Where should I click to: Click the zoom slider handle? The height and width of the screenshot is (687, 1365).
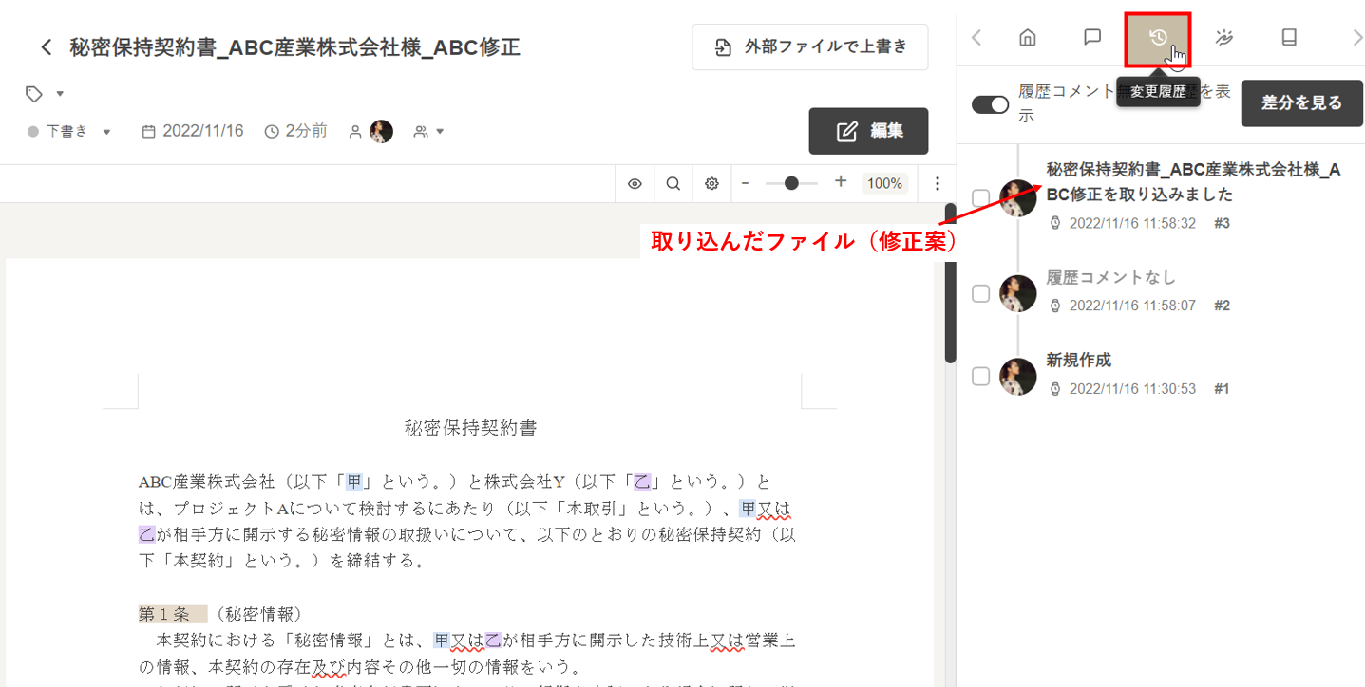point(791,184)
